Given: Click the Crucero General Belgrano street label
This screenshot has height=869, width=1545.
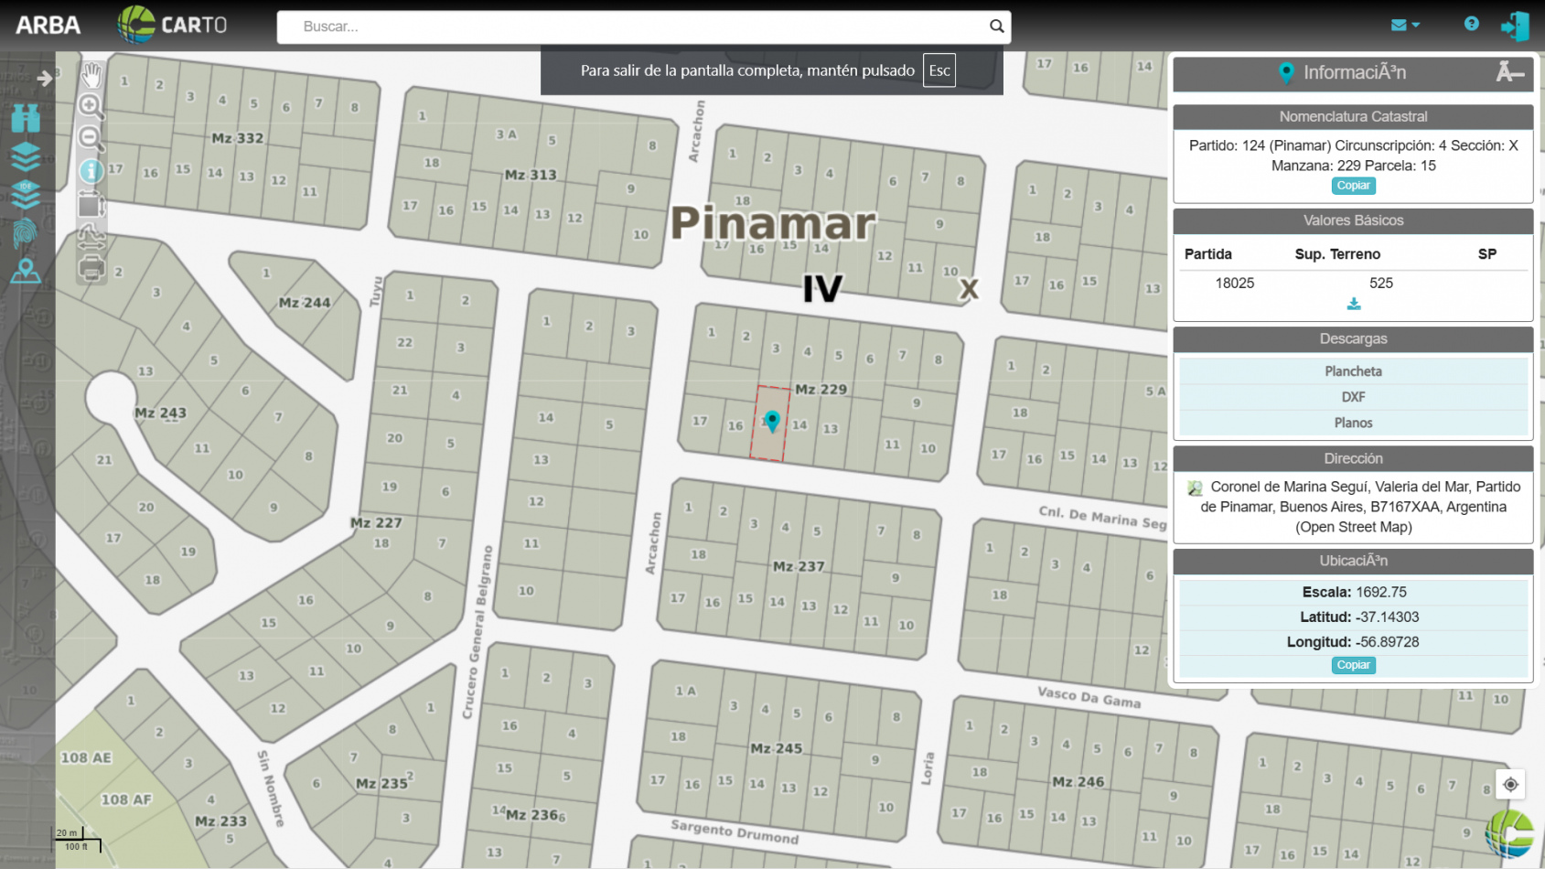Looking at the screenshot, I should [x=477, y=631].
